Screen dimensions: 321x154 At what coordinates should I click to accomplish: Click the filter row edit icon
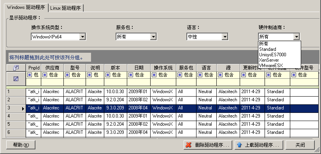[16, 78]
